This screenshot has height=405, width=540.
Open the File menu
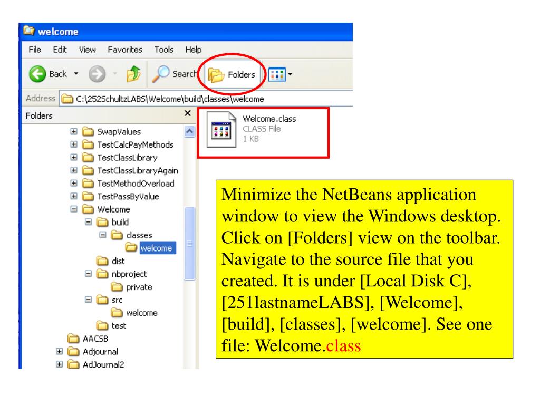pyautogui.click(x=35, y=50)
